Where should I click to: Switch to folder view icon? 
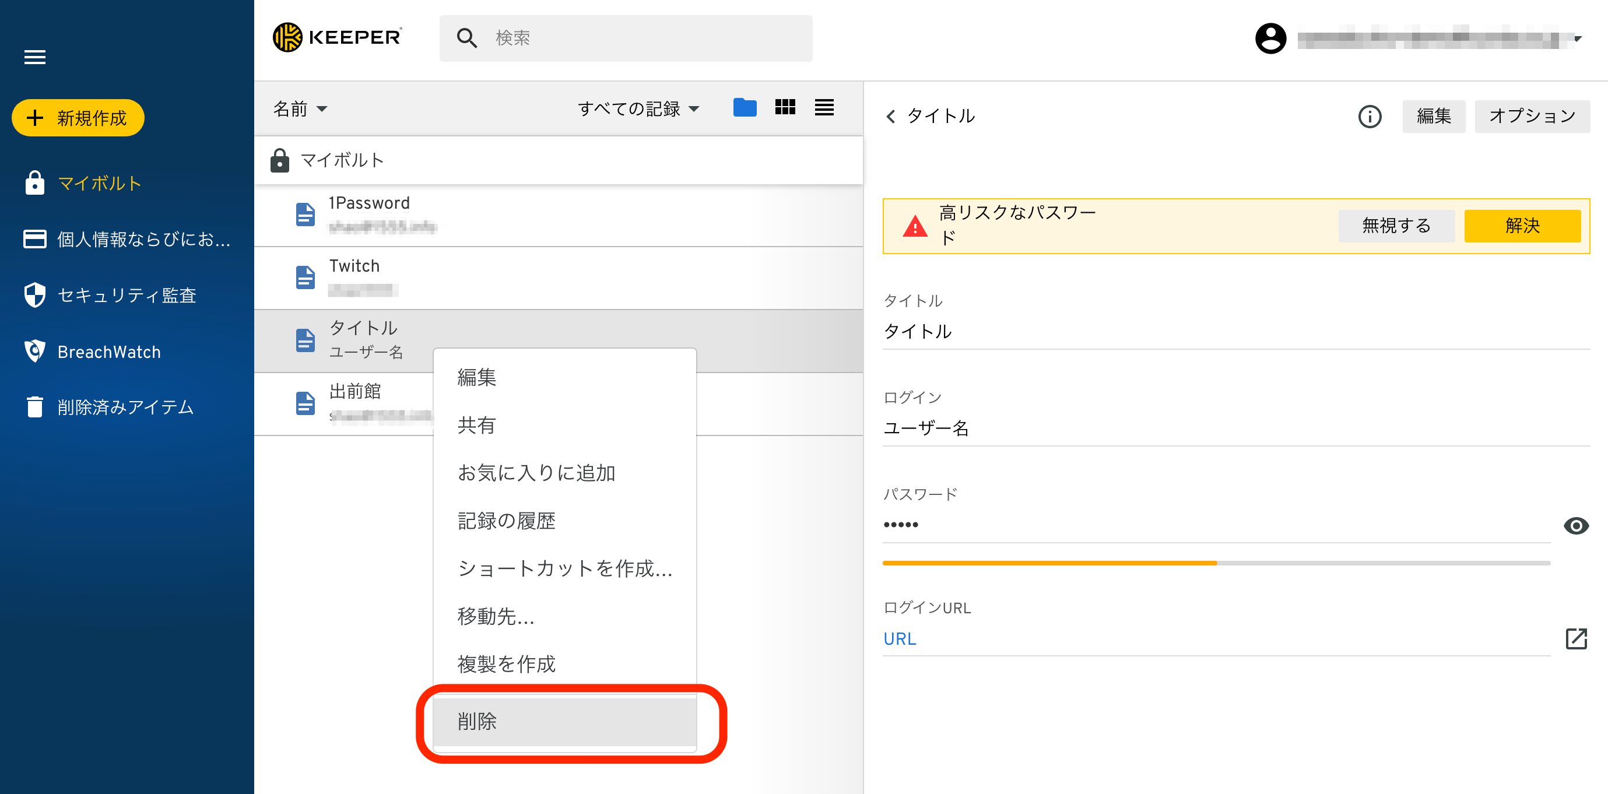(745, 107)
